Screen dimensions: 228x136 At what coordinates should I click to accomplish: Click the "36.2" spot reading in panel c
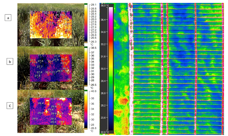point(60,104)
